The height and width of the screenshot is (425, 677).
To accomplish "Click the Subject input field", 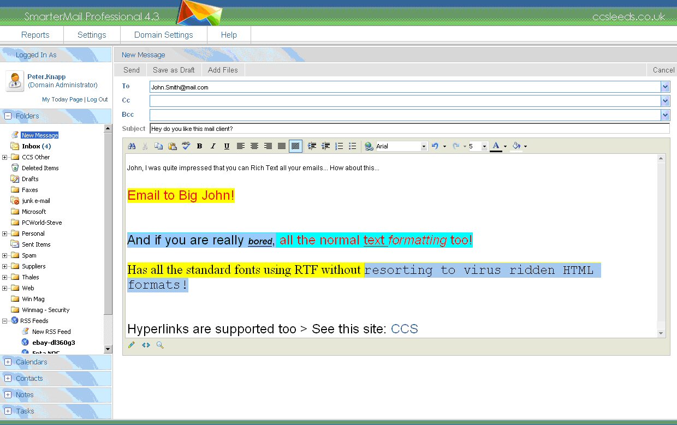I will [409, 129].
